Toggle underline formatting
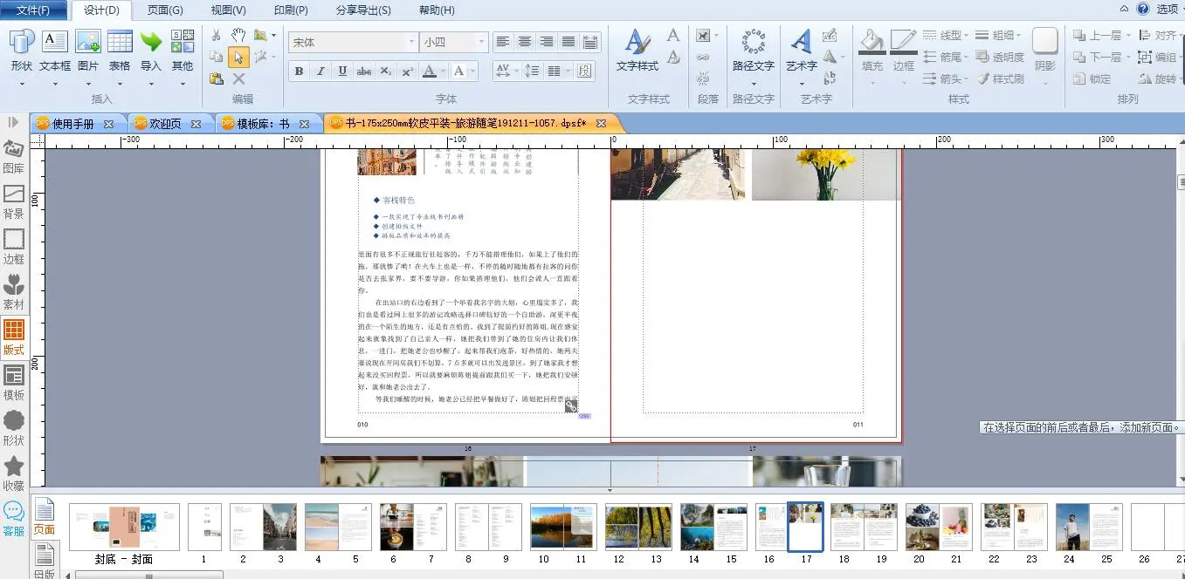The height and width of the screenshot is (579, 1185). (x=342, y=72)
